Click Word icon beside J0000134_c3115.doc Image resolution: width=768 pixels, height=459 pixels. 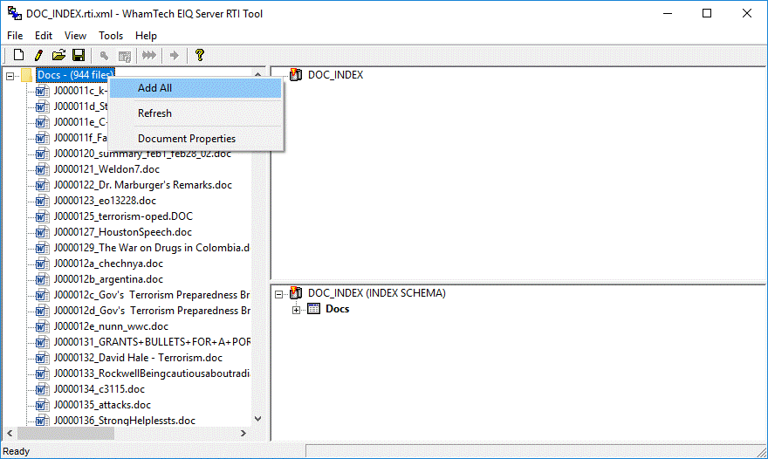pos(43,389)
